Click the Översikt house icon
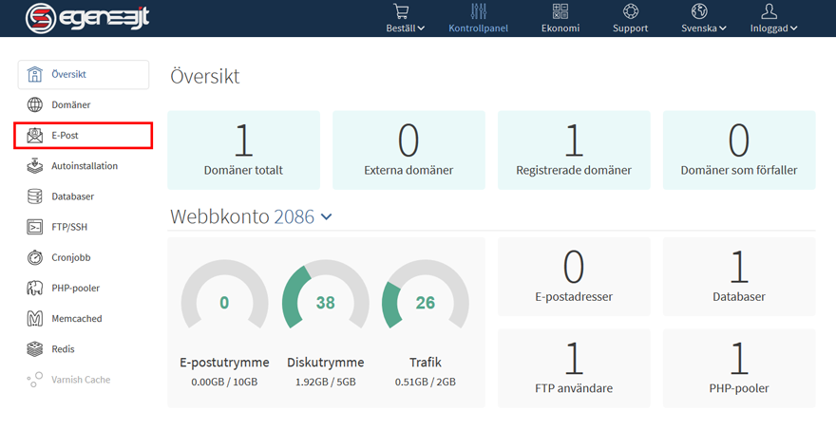The height and width of the screenshot is (430, 836). 34,74
